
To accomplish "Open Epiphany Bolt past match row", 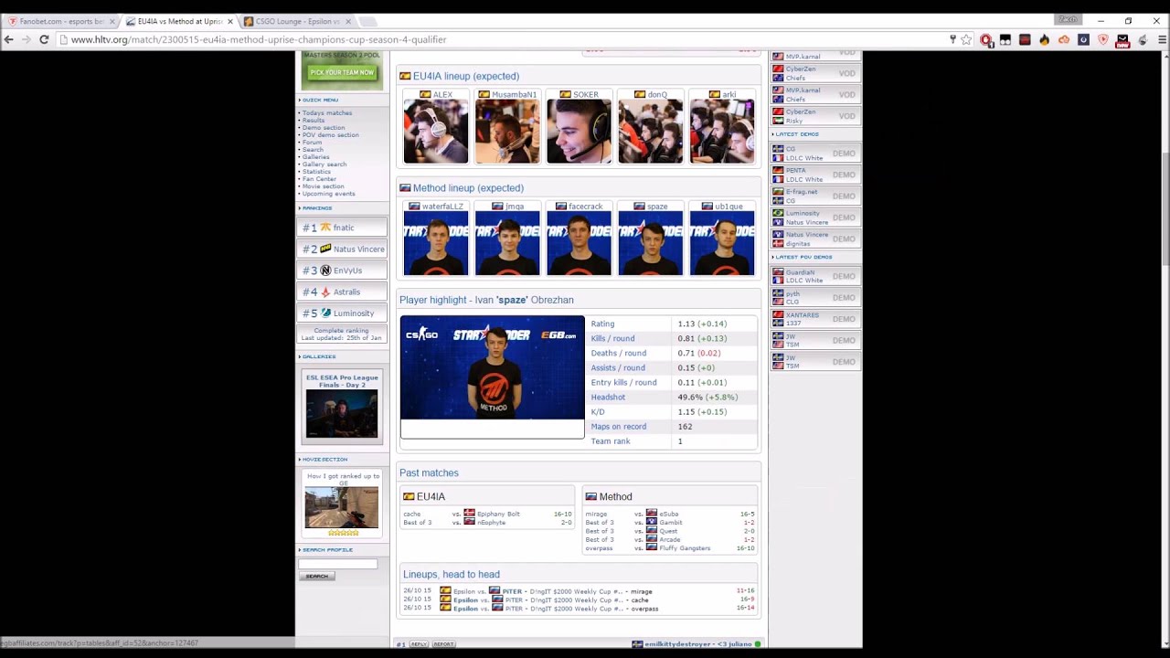I will tap(487, 514).
